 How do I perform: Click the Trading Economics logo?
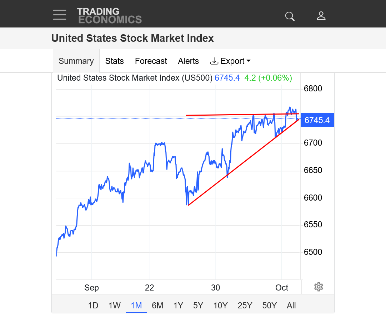[x=109, y=16]
